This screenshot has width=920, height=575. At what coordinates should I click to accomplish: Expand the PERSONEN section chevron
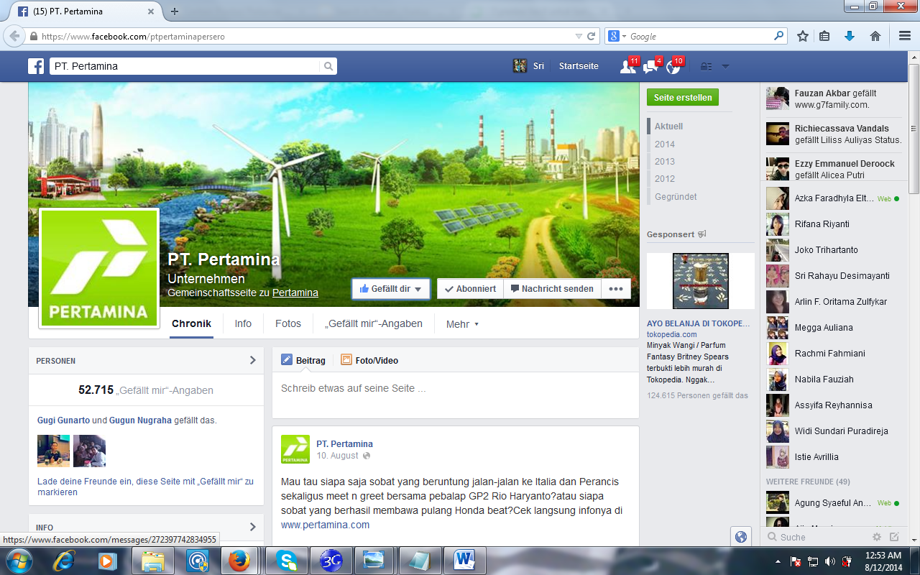click(x=252, y=360)
